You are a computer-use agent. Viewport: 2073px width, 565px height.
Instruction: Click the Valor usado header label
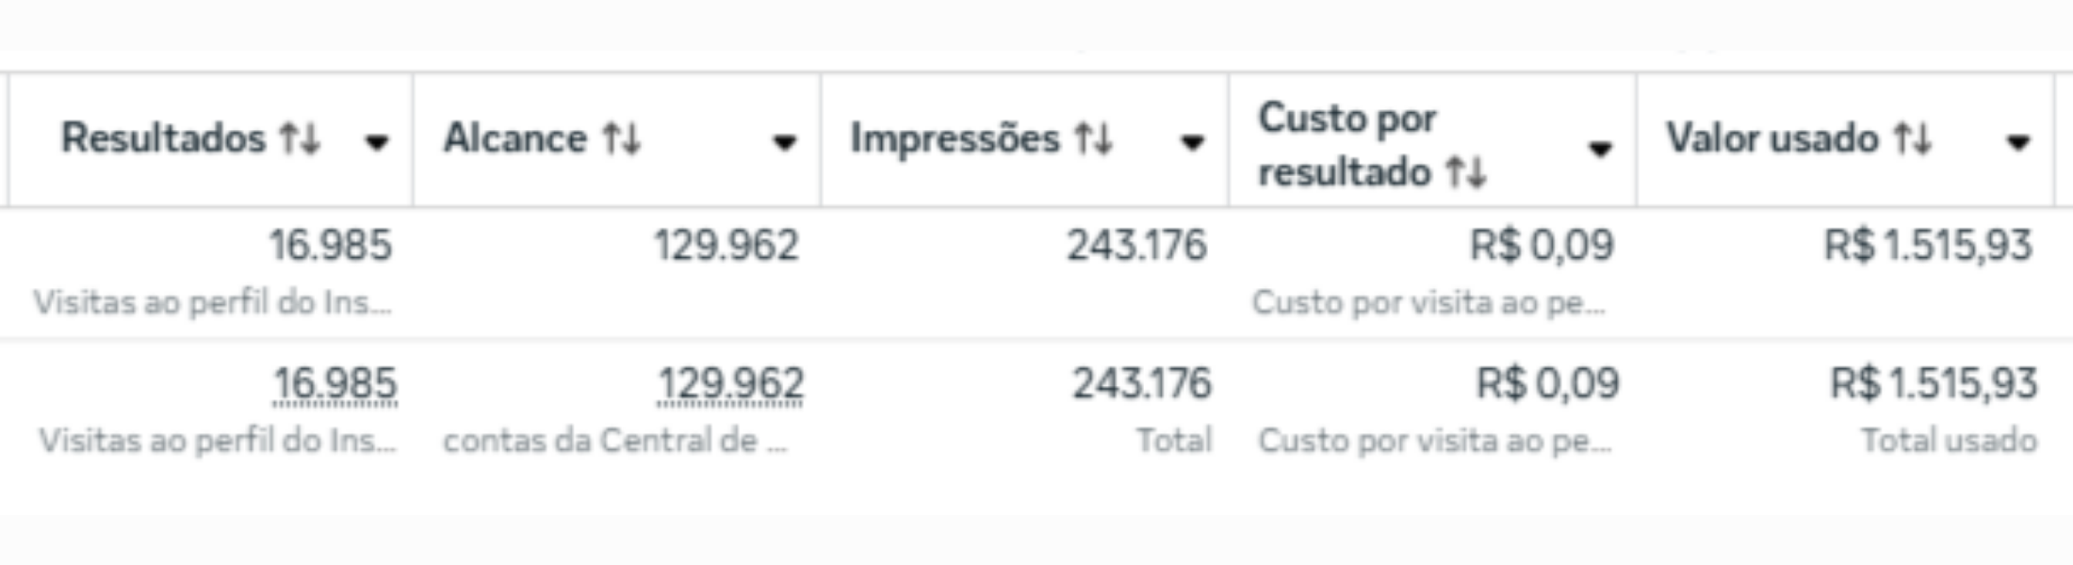pos(1772,138)
